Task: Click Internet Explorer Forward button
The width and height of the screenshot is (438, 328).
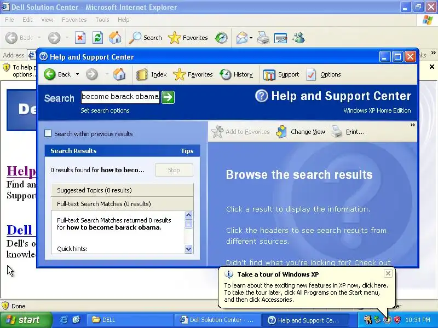Action: coord(54,38)
